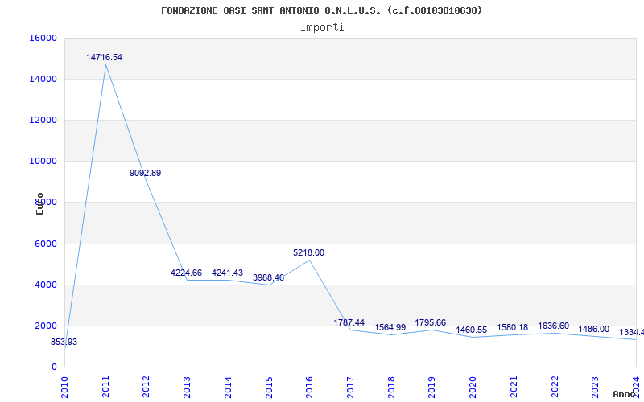The image size is (644, 402).
Task: Click x-axis year 2011
Action: [105, 387]
